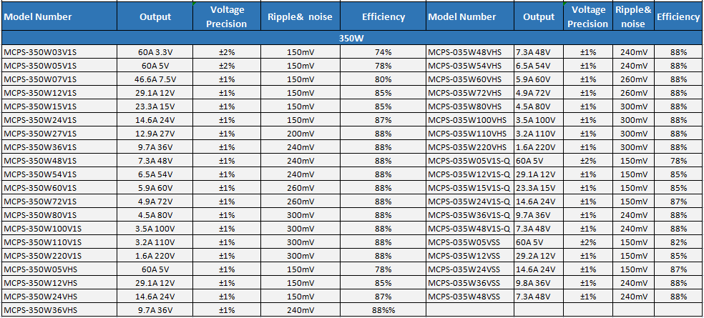704x318 pixels.
Task: Select the MCPS-035W05V1S-Q model cell
Action: [x=469, y=161]
